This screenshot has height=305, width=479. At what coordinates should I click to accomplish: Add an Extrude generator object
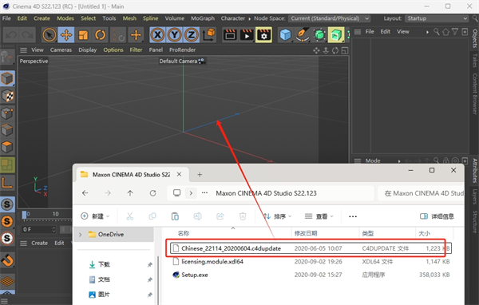pyautogui.click(x=336, y=35)
